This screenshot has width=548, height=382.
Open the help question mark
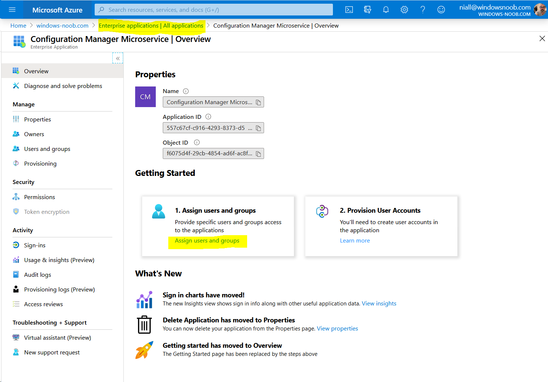[423, 10]
